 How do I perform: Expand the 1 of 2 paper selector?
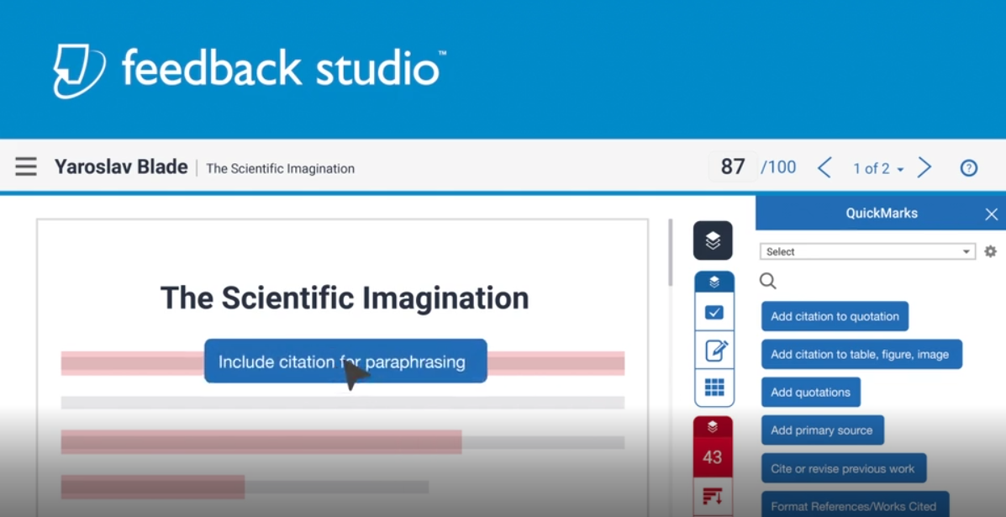click(877, 169)
